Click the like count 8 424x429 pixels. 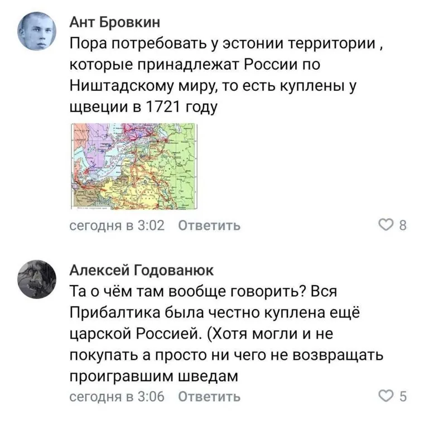click(x=403, y=225)
